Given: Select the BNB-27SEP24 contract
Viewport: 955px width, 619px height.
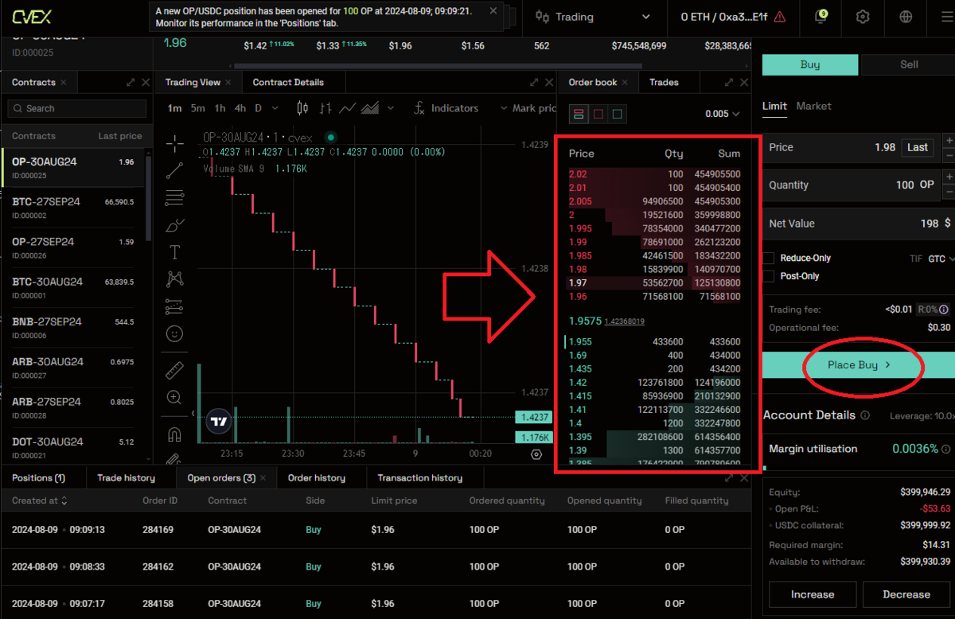Looking at the screenshot, I should click(x=73, y=328).
